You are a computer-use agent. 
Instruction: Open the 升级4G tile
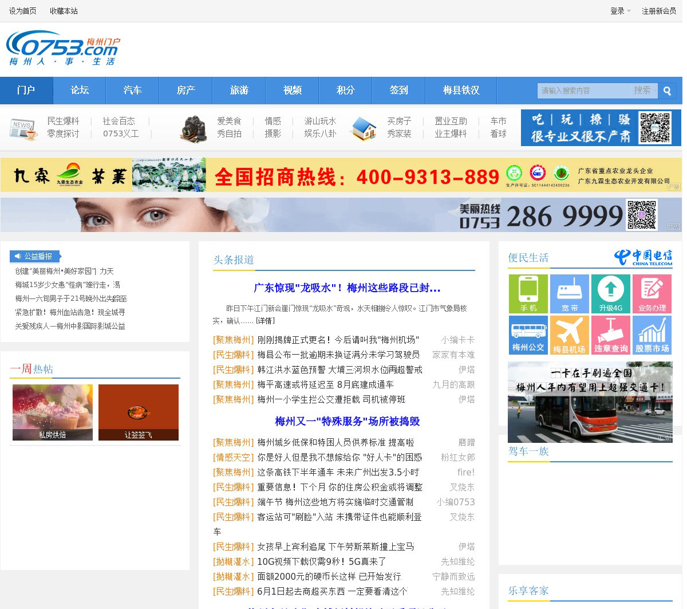(x=611, y=294)
